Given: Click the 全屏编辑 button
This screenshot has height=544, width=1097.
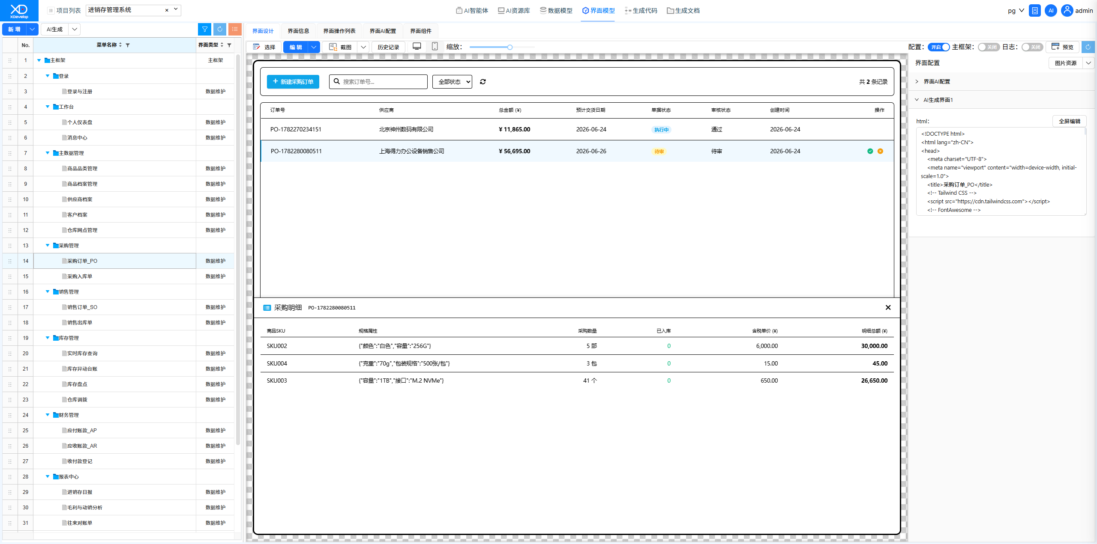Looking at the screenshot, I should point(1070,121).
